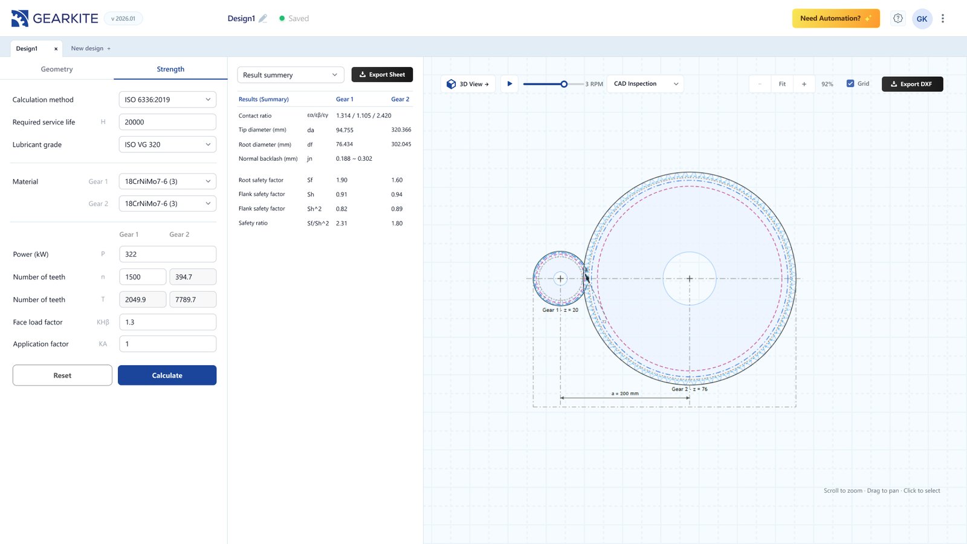Click the Gear 1 torque field 2049.9
Image resolution: width=967 pixels, height=544 pixels.
click(143, 300)
